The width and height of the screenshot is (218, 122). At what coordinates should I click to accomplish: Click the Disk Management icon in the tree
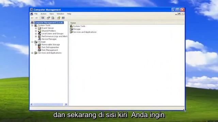click(40, 50)
